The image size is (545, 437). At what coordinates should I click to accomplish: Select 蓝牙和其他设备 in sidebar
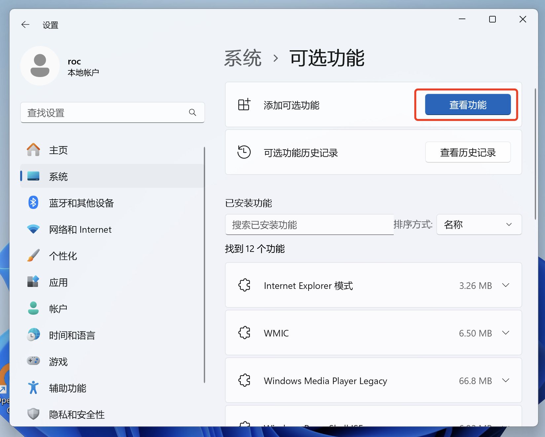[x=112, y=203]
